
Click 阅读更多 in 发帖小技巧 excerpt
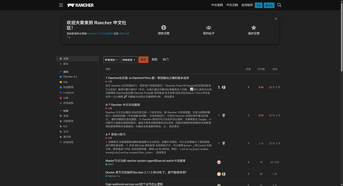(161, 153)
